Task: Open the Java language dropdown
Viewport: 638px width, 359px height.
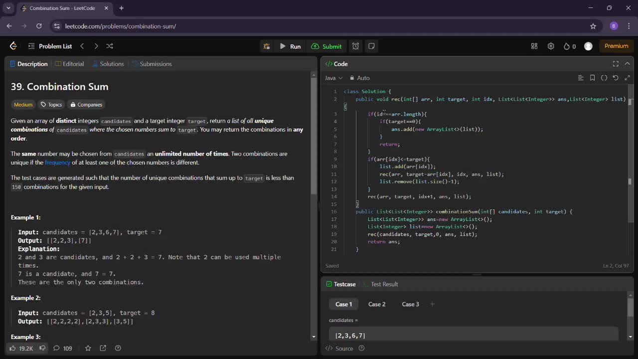Action: click(x=333, y=78)
